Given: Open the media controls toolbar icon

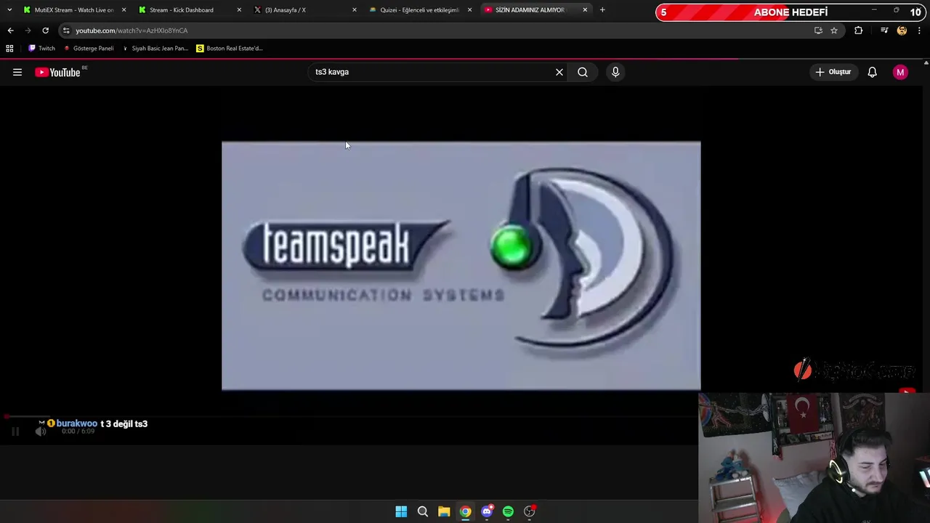Looking at the screenshot, I should tap(884, 31).
